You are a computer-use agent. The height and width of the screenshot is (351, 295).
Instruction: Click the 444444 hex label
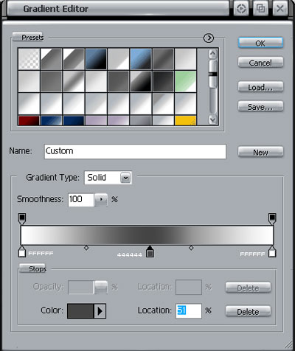(x=130, y=255)
